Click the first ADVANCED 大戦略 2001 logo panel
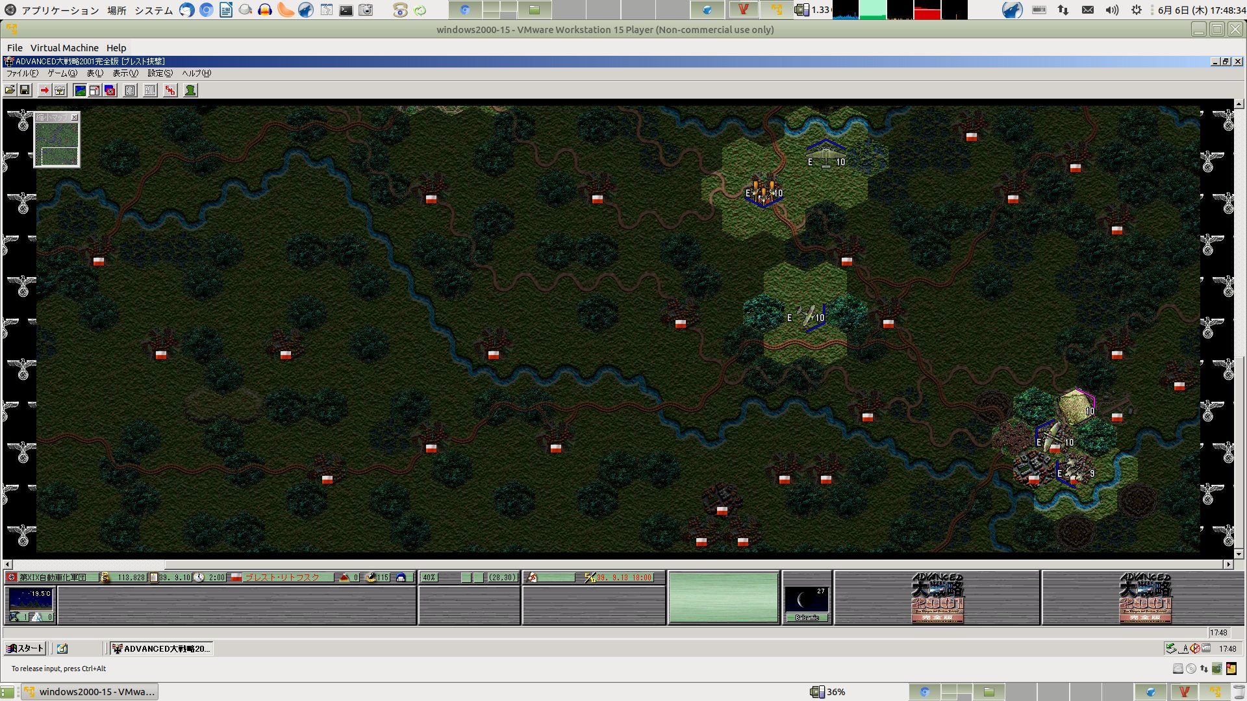The height and width of the screenshot is (701, 1247). [x=937, y=598]
